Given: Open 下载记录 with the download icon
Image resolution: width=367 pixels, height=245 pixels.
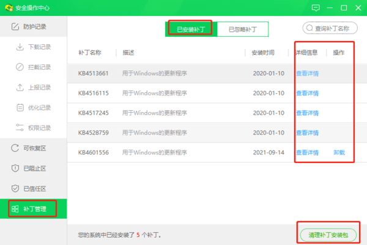Looking at the screenshot, I should pos(39,47).
